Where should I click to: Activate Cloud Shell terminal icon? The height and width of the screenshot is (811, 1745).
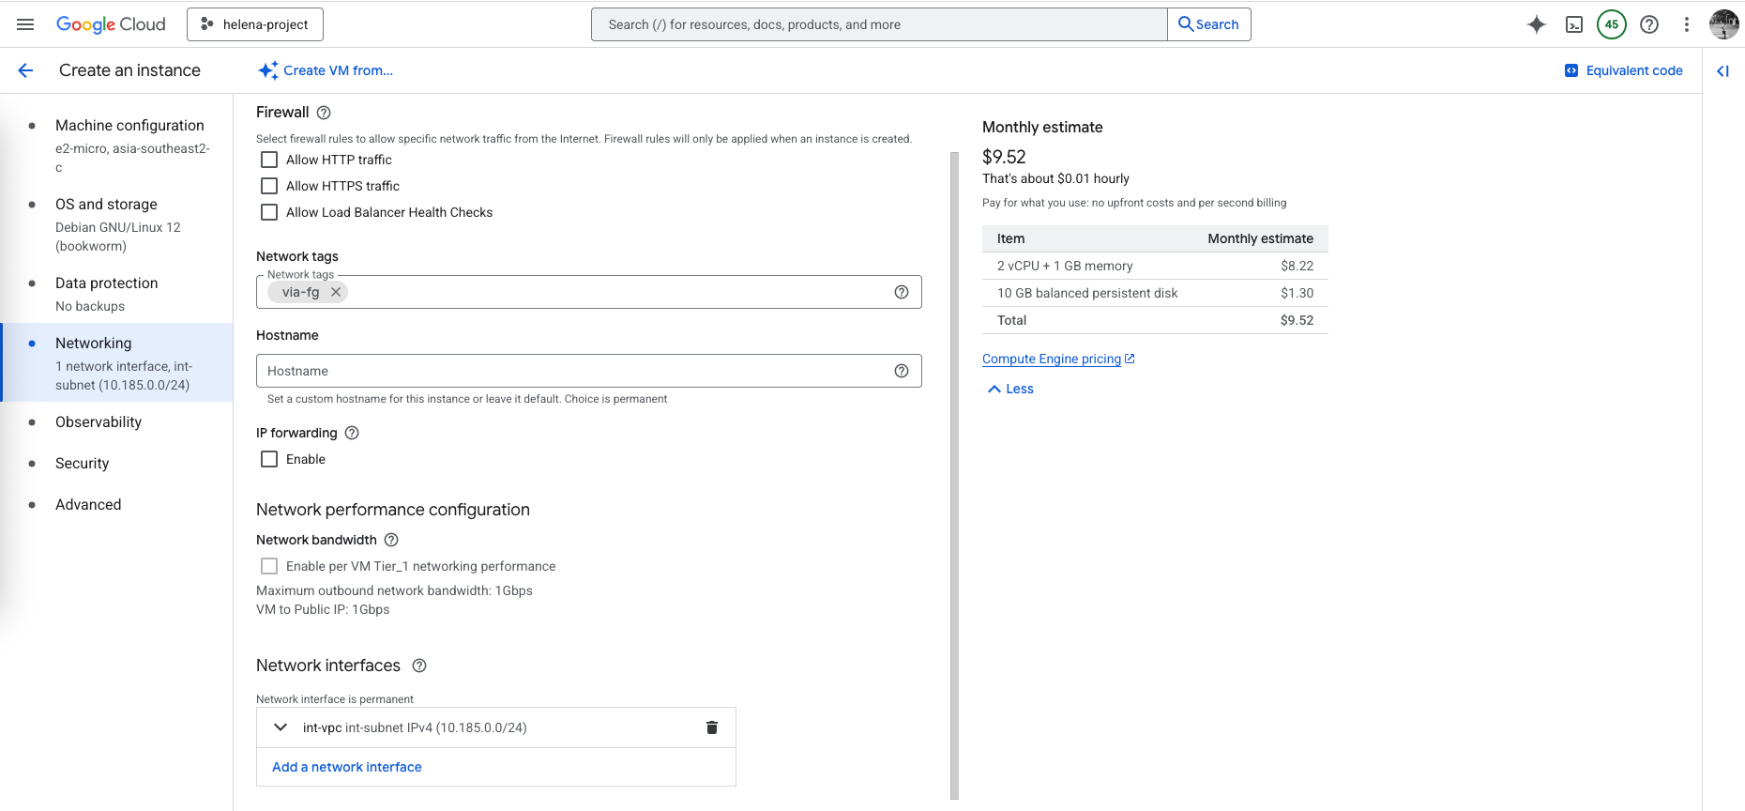point(1574,24)
